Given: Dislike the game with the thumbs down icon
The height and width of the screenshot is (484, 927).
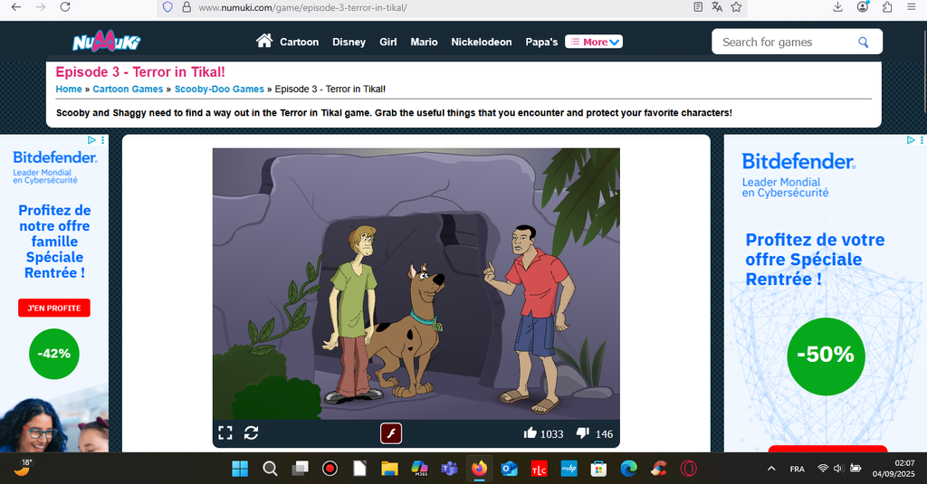Looking at the screenshot, I should click(x=583, y=433).
